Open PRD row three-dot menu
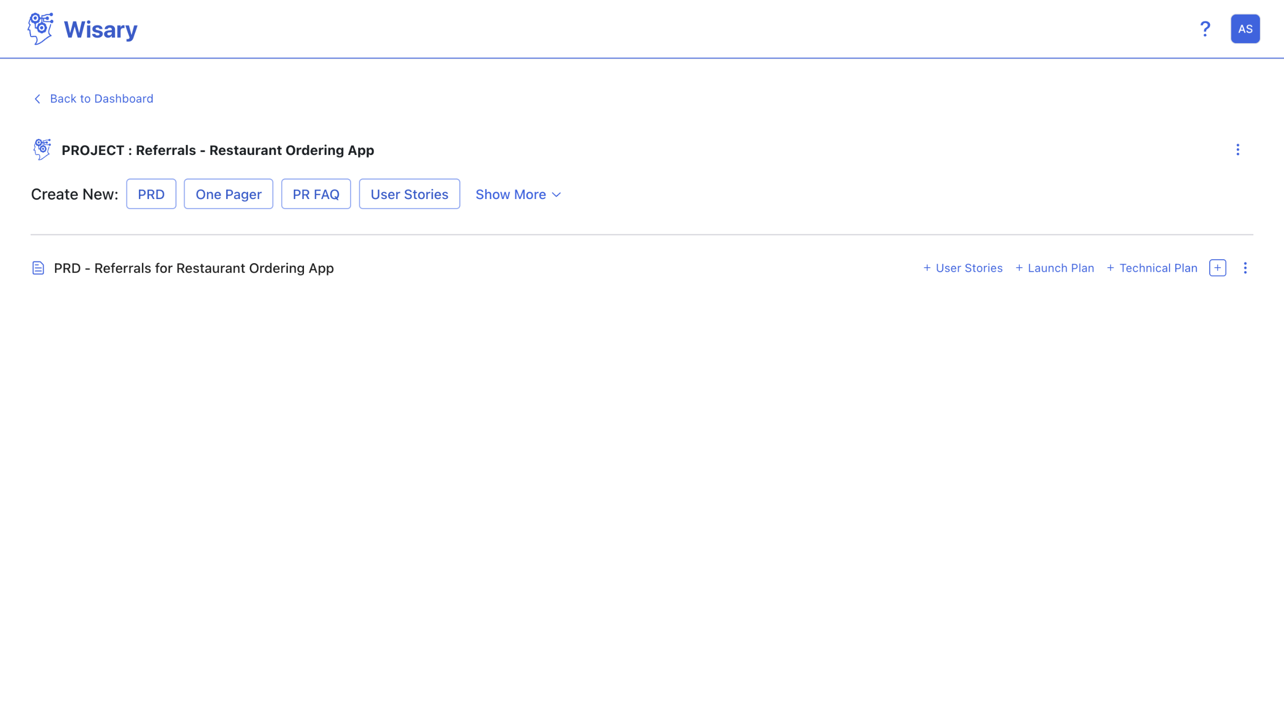Image resolution: width=1284 pixels, height=726 pixels. click(1245, 268)
